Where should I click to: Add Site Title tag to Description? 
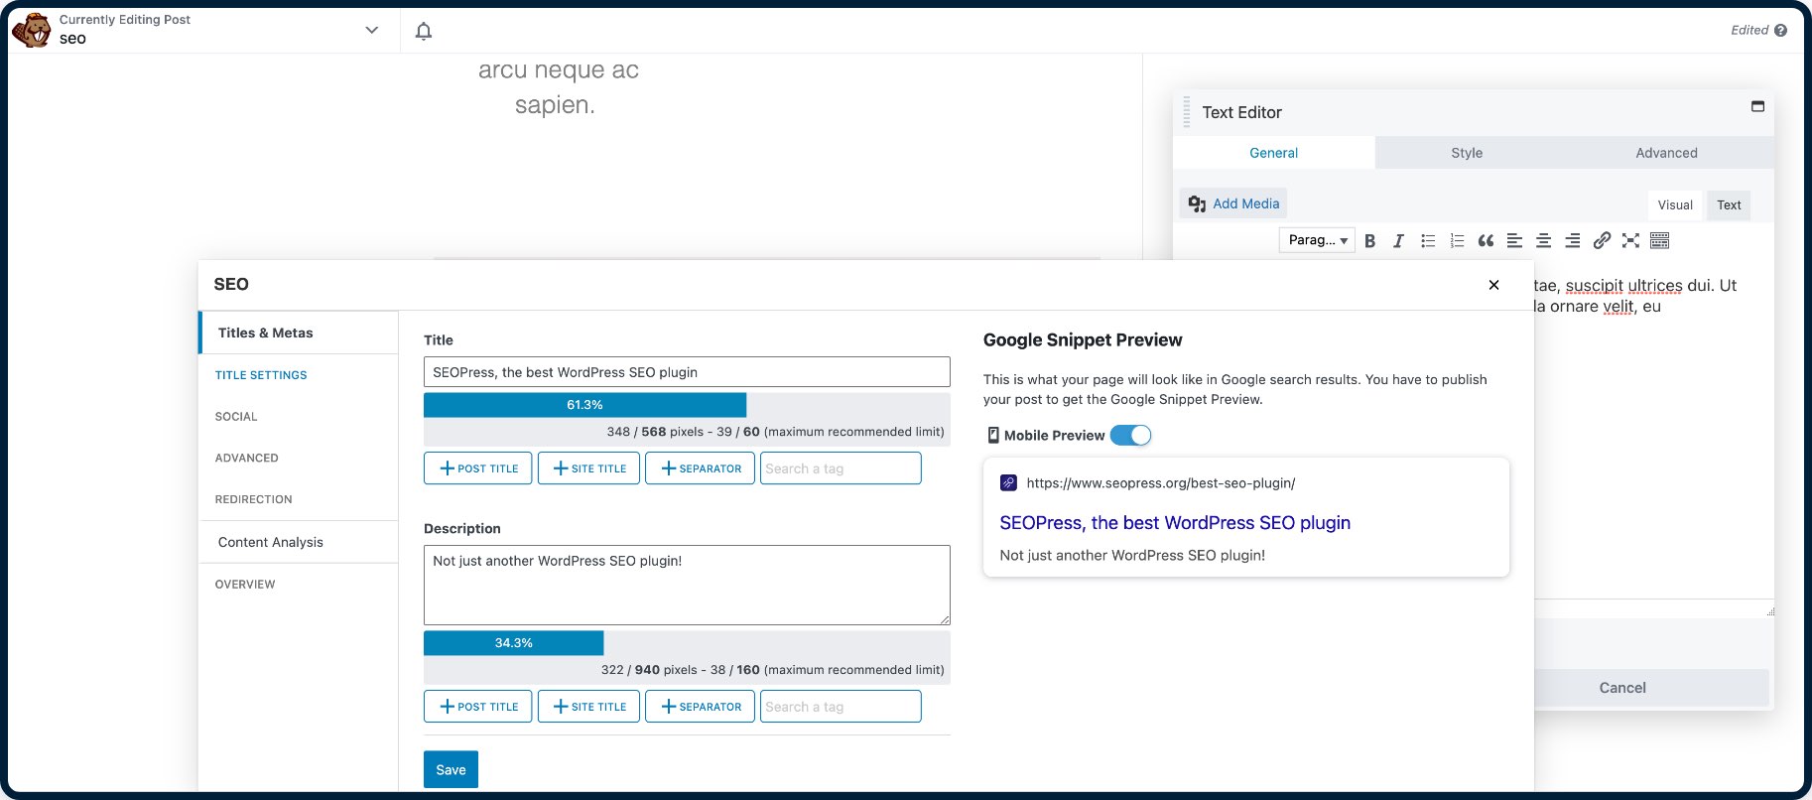[588, 707]
